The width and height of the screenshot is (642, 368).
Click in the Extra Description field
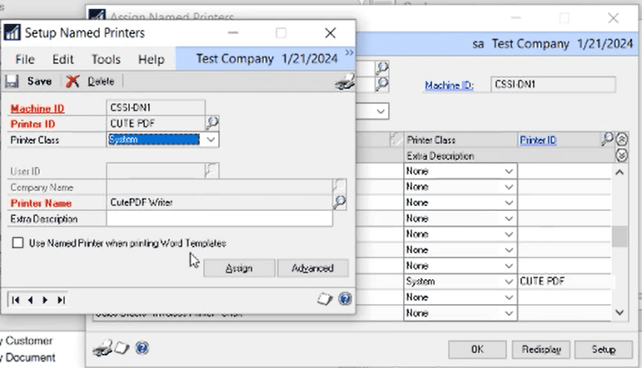pos(220,219)
